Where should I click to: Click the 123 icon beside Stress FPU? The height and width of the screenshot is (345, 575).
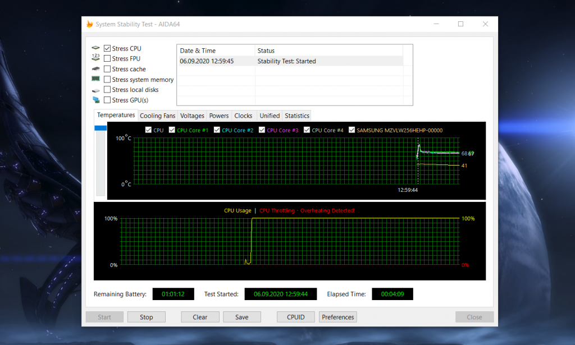tap(95, 57)
